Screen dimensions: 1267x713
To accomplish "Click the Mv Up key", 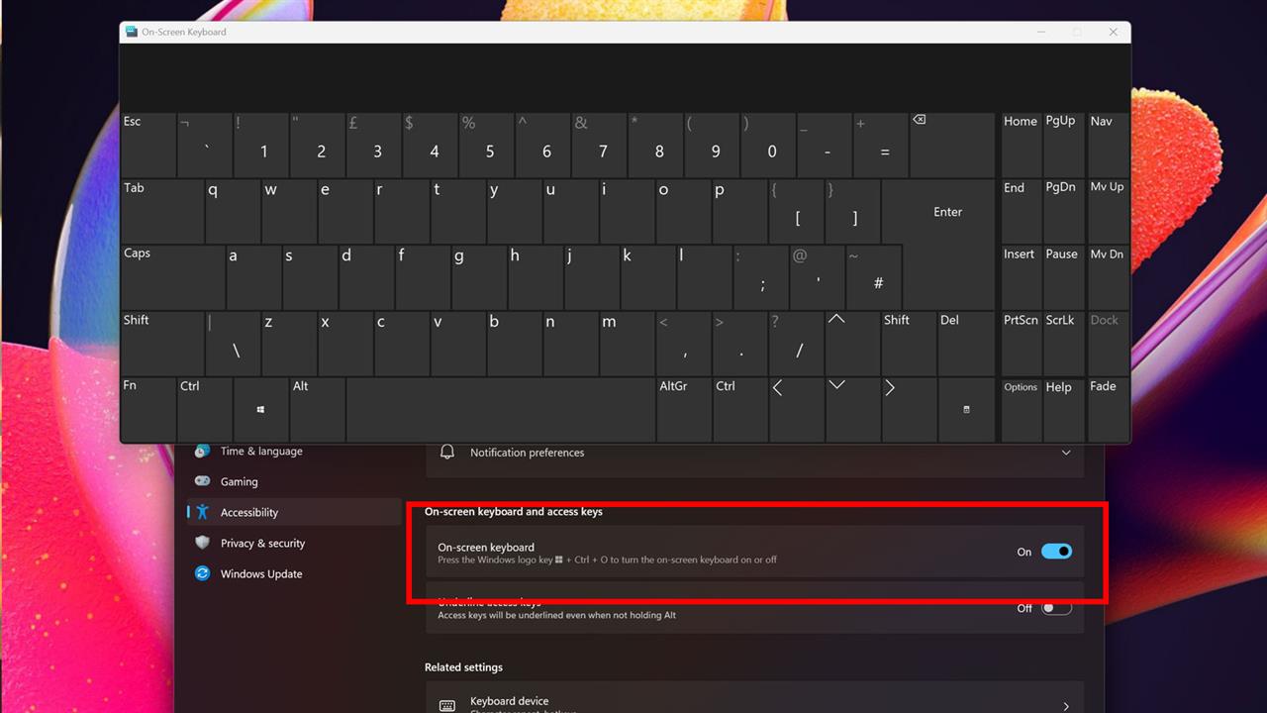I will point(1108,211).
